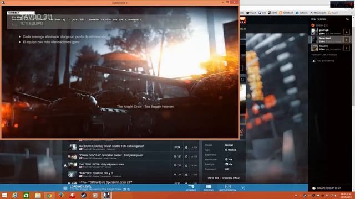The height and width of the screenshot is (199, 355).
Task: Click the FairFight On value
Action: [229, 164]
